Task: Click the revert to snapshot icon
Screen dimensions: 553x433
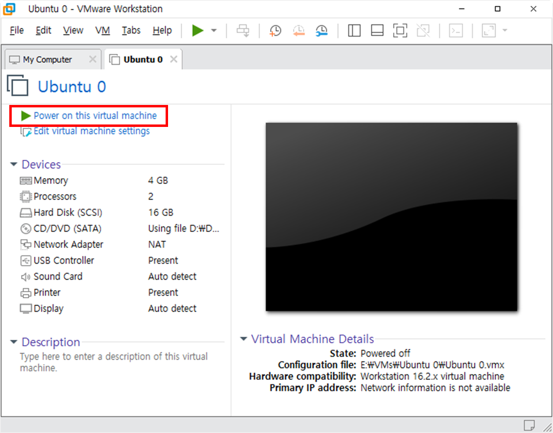Action: click(x=298, y=31)
